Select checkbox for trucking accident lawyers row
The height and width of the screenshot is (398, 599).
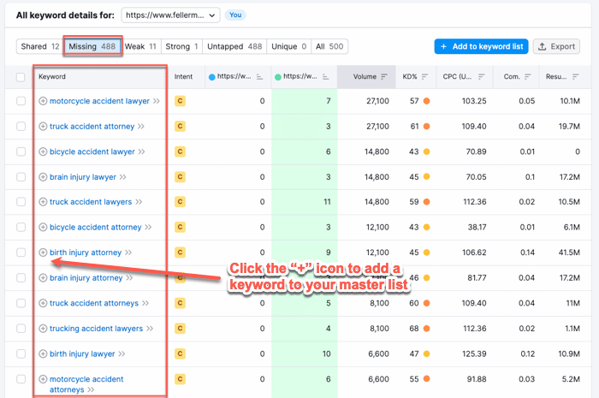(21, 329)
